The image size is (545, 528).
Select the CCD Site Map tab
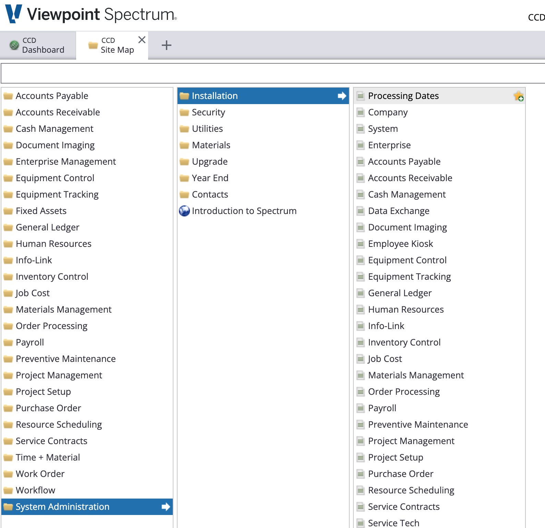tap(112, 45)
